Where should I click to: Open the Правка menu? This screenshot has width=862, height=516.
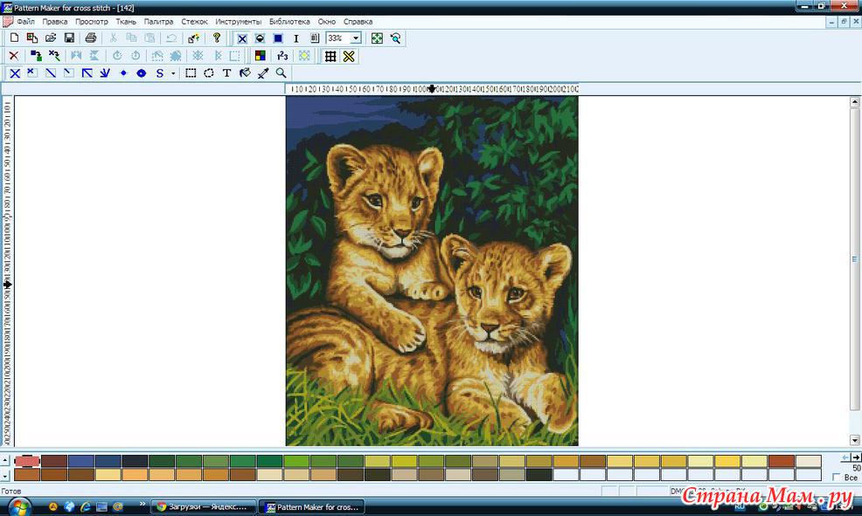pyautogui.click(x=55, y=22)
